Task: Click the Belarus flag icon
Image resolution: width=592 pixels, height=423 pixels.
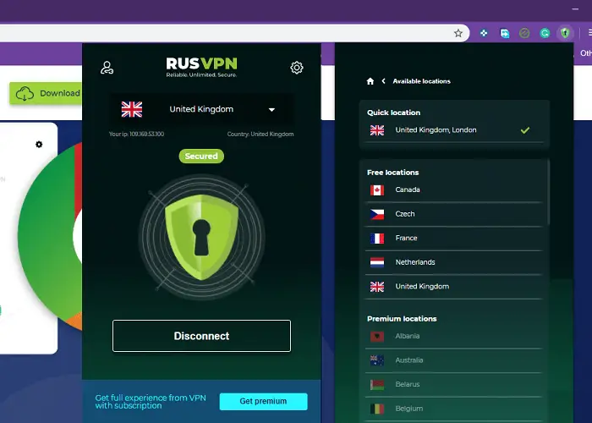Action: tap(377, 385)
